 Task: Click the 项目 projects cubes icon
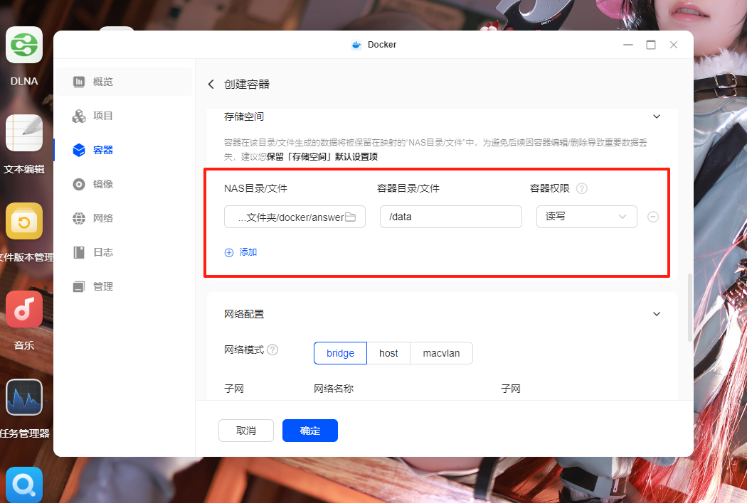[78, 116]
